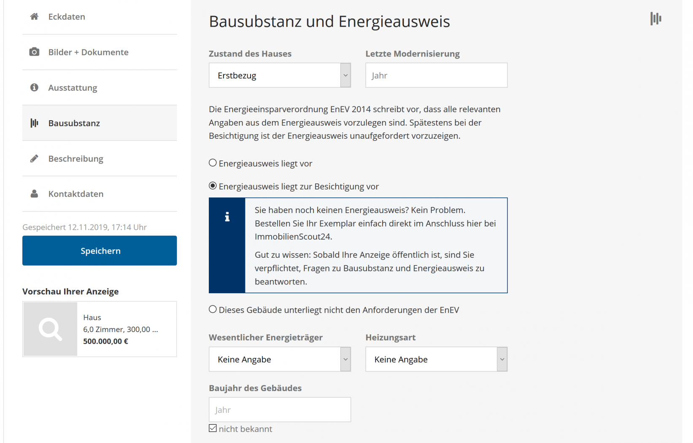
Task: Open the Zustand des Hauses dropdown
Action: 280,75
